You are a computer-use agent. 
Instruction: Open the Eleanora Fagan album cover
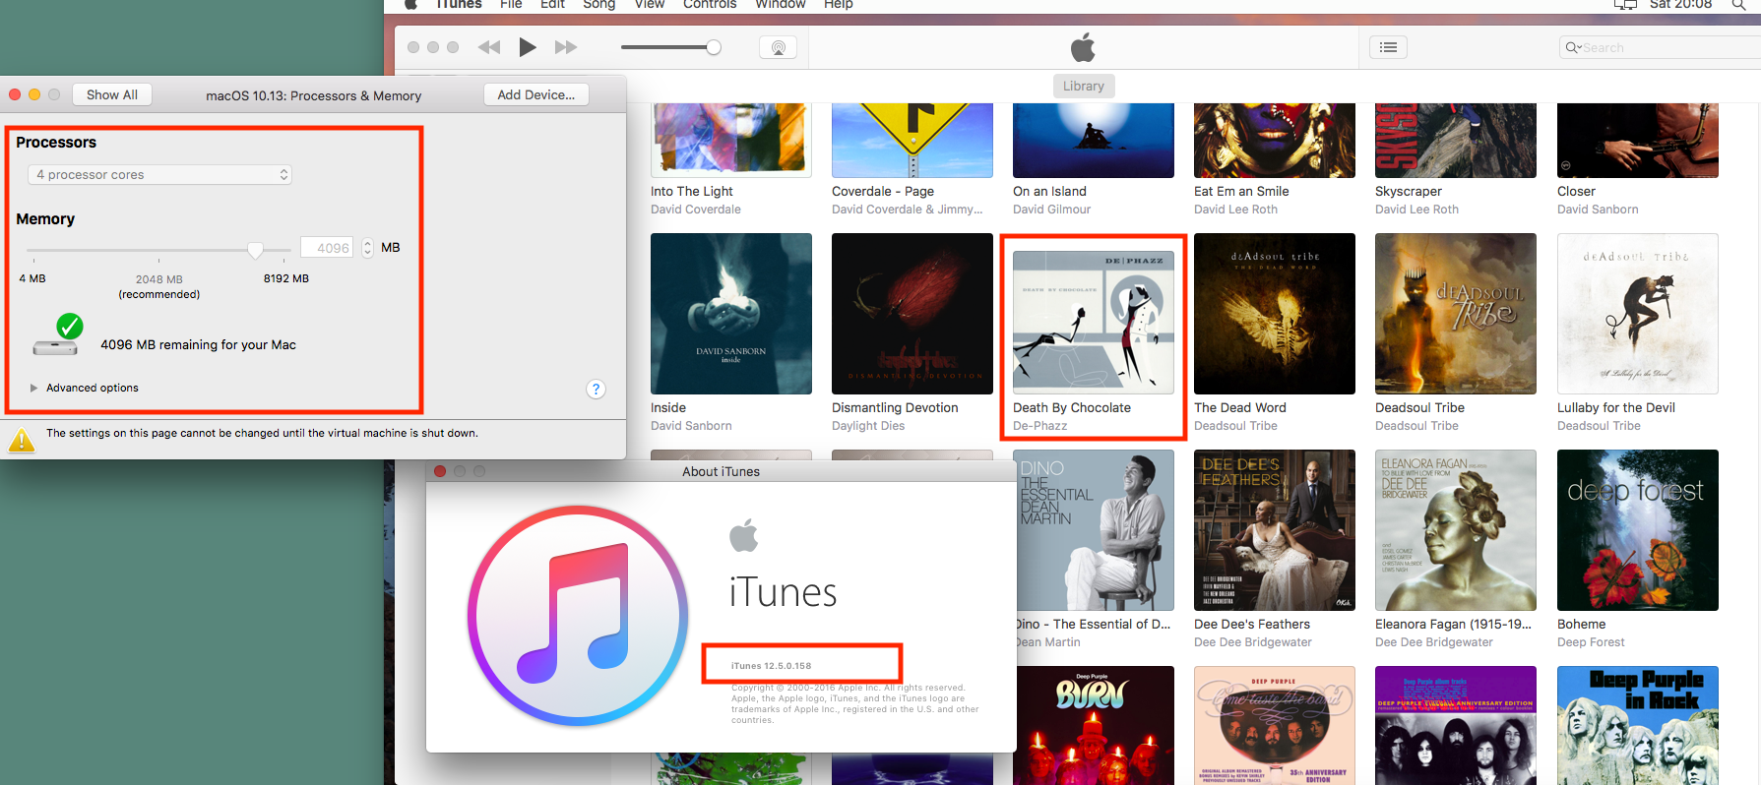tap(1456, 530)
